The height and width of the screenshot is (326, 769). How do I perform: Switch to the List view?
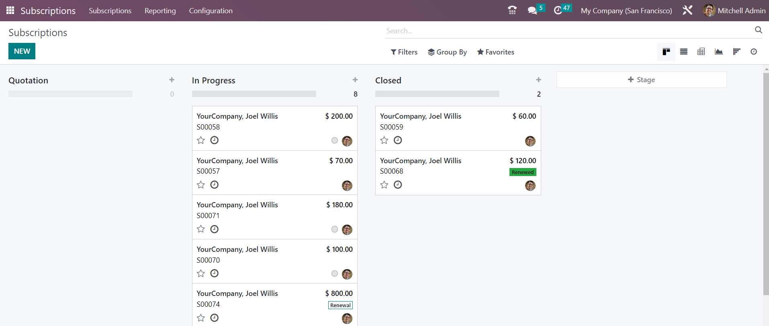pyautogui.click(x=684, y=52)
